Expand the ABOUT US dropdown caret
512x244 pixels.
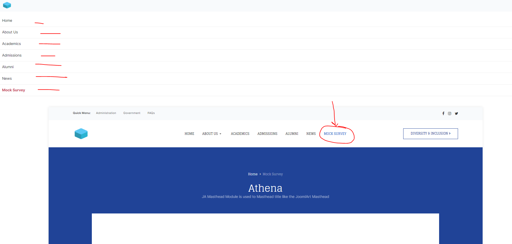[220, 134]
